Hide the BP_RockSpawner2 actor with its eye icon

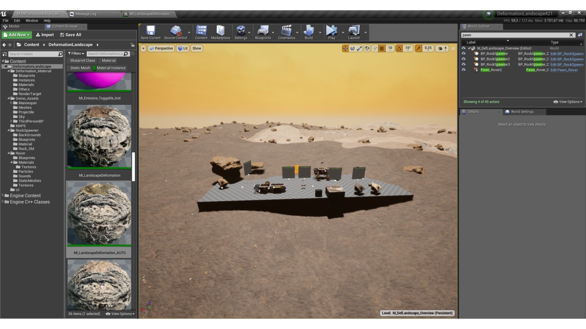click(464, 59)
